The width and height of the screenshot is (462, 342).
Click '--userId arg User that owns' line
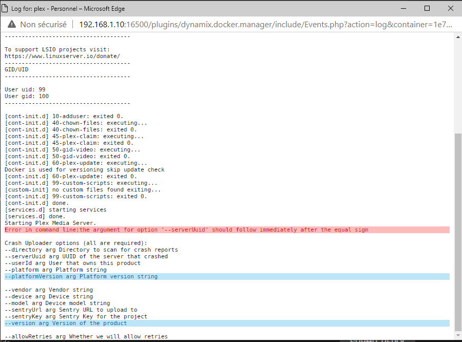(72, 263)
